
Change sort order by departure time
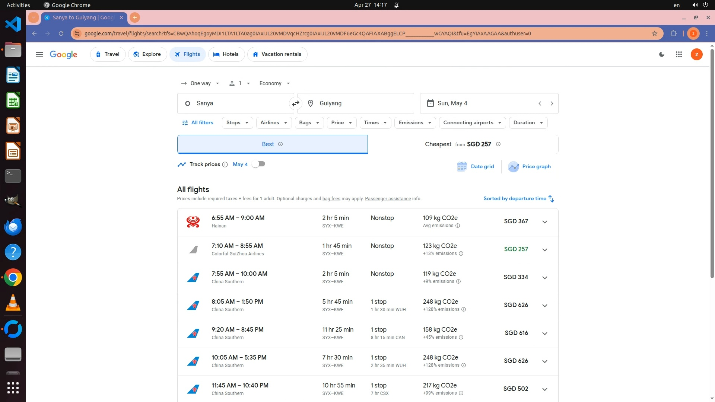point(518,199)
